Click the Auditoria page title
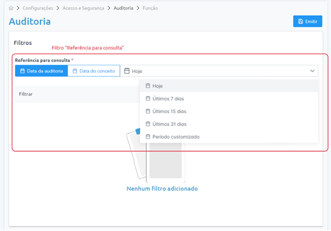 pos(30,22)
